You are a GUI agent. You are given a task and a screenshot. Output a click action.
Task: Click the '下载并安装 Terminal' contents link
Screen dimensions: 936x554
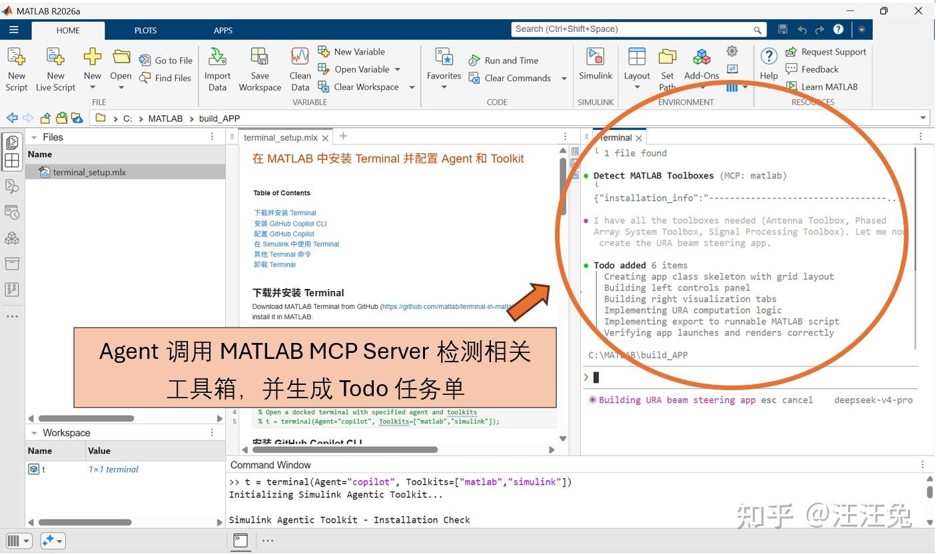[x=285, y=213]
